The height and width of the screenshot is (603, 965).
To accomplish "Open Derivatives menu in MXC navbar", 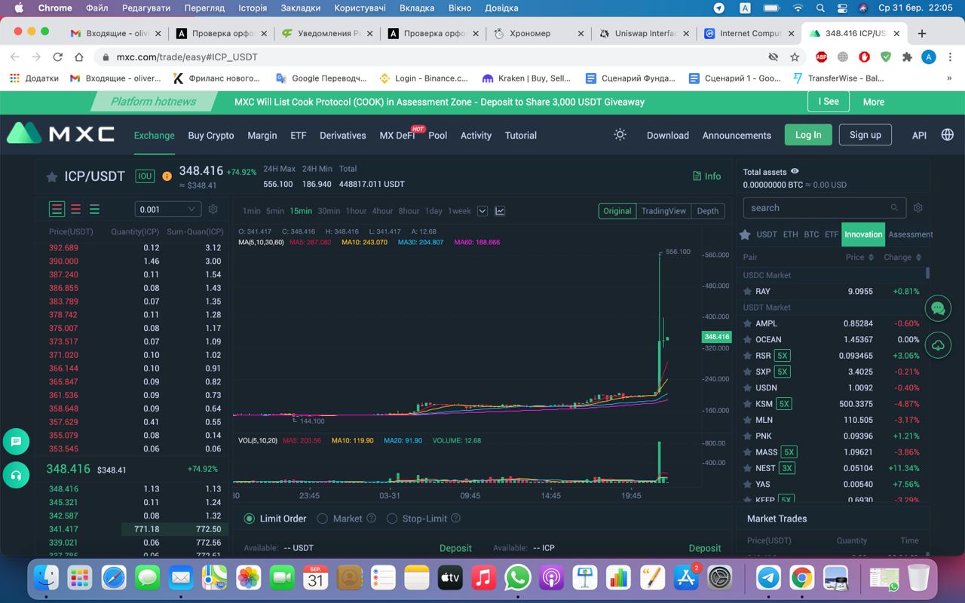I will tap(343, 136).
